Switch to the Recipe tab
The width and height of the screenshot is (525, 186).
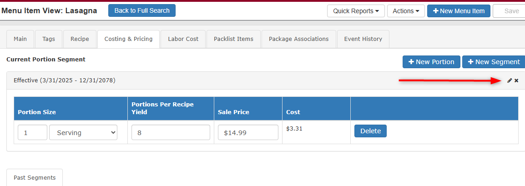click(80, 39)
